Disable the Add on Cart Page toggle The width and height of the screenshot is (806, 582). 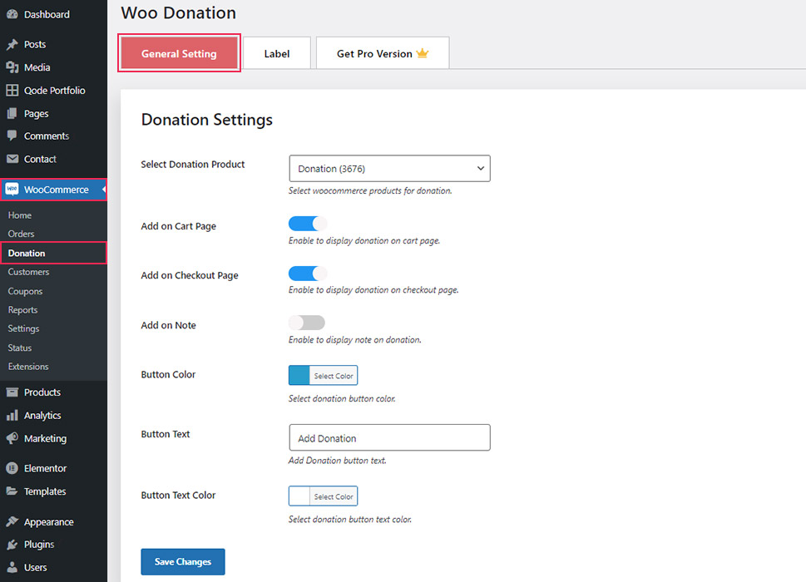pyautogui.click(x=308, y=224)
